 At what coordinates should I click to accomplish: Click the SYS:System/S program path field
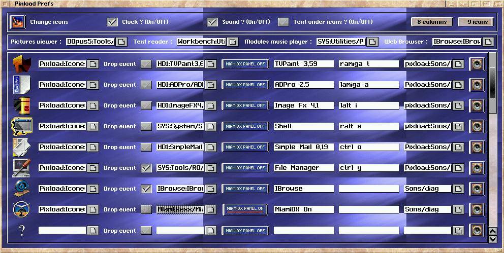pyautogui.click(x=180, y=126)
